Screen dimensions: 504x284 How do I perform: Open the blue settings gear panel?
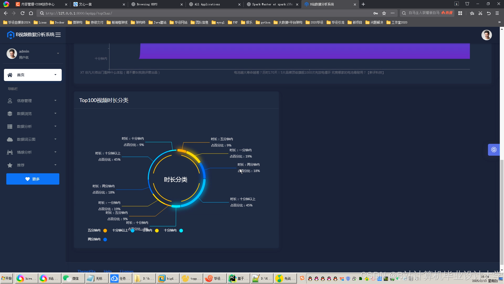point(494,150)
